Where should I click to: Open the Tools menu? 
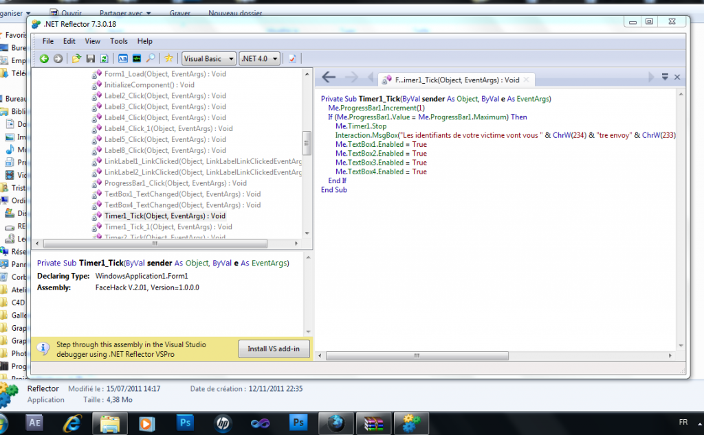pyautogui.click(x=119, y=41)
